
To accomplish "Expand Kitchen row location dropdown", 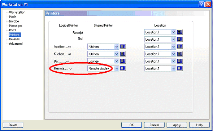I will point(173,54).
